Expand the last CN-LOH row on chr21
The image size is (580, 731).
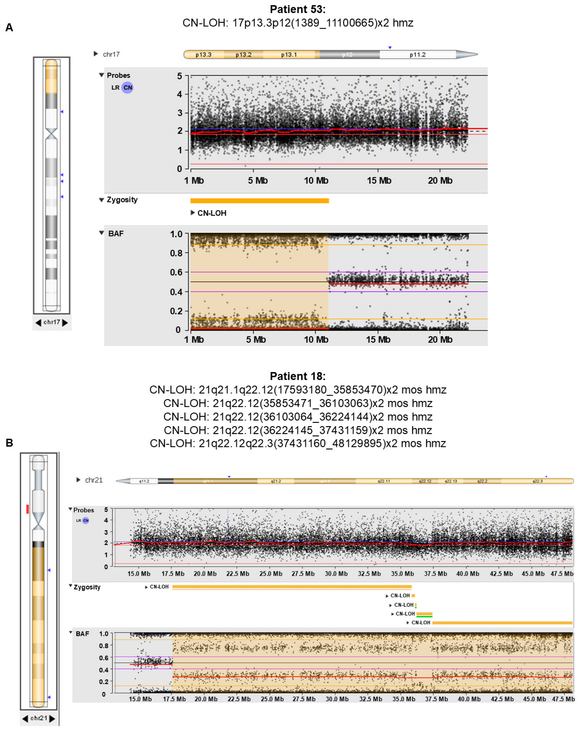coord(407,623)
